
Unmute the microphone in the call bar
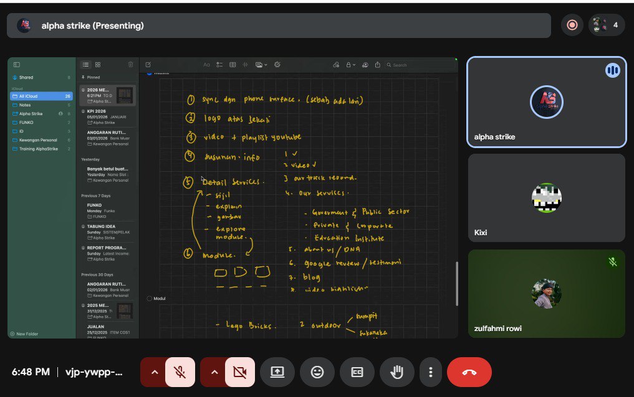[x=180, y=372]
